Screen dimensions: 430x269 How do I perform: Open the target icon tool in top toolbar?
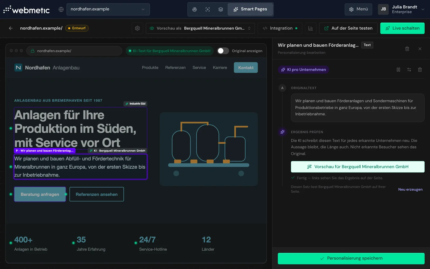[x=195, y=9]
